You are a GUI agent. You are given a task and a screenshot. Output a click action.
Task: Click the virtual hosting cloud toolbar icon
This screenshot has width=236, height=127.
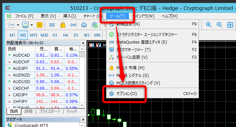click(x=84, y=25)
